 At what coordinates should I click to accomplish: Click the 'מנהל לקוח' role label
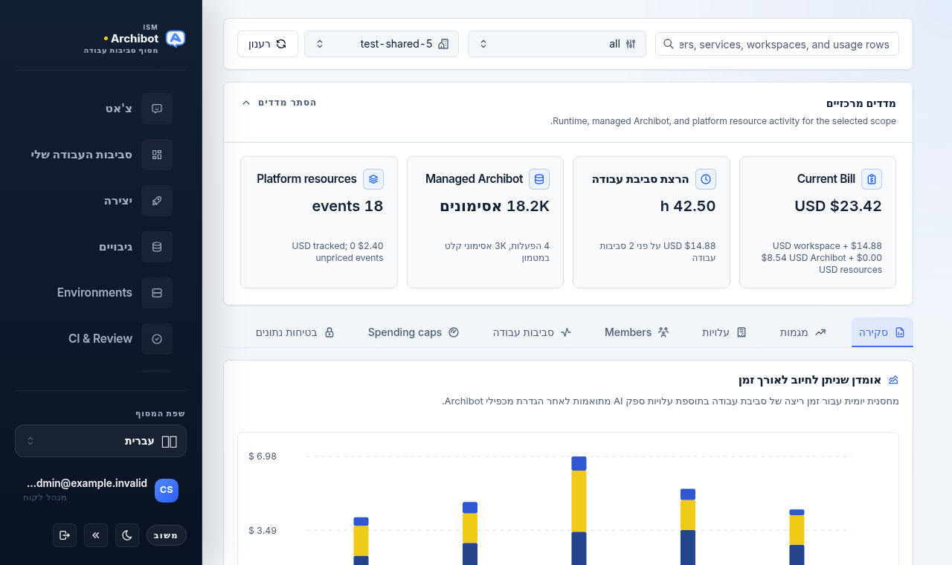(45, 497)
